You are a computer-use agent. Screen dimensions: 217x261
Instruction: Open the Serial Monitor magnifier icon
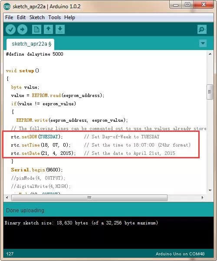click(202, 30)
